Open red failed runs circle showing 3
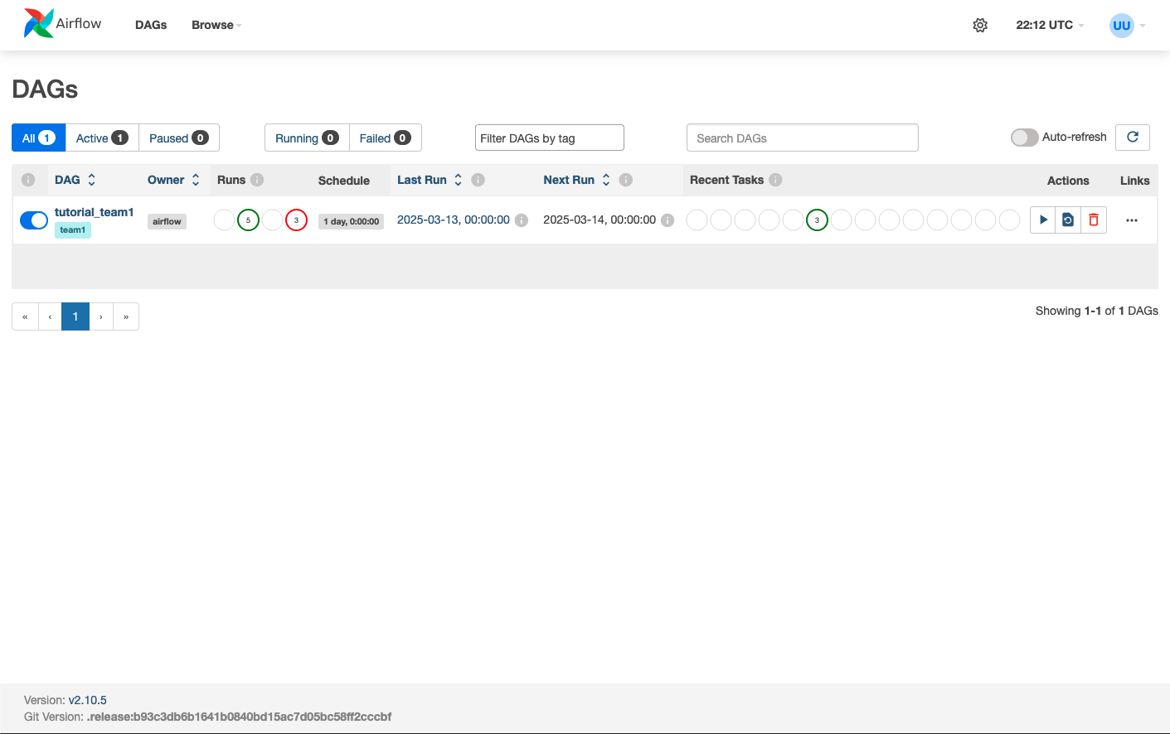1170x734 pixels. tap(296, 220)
